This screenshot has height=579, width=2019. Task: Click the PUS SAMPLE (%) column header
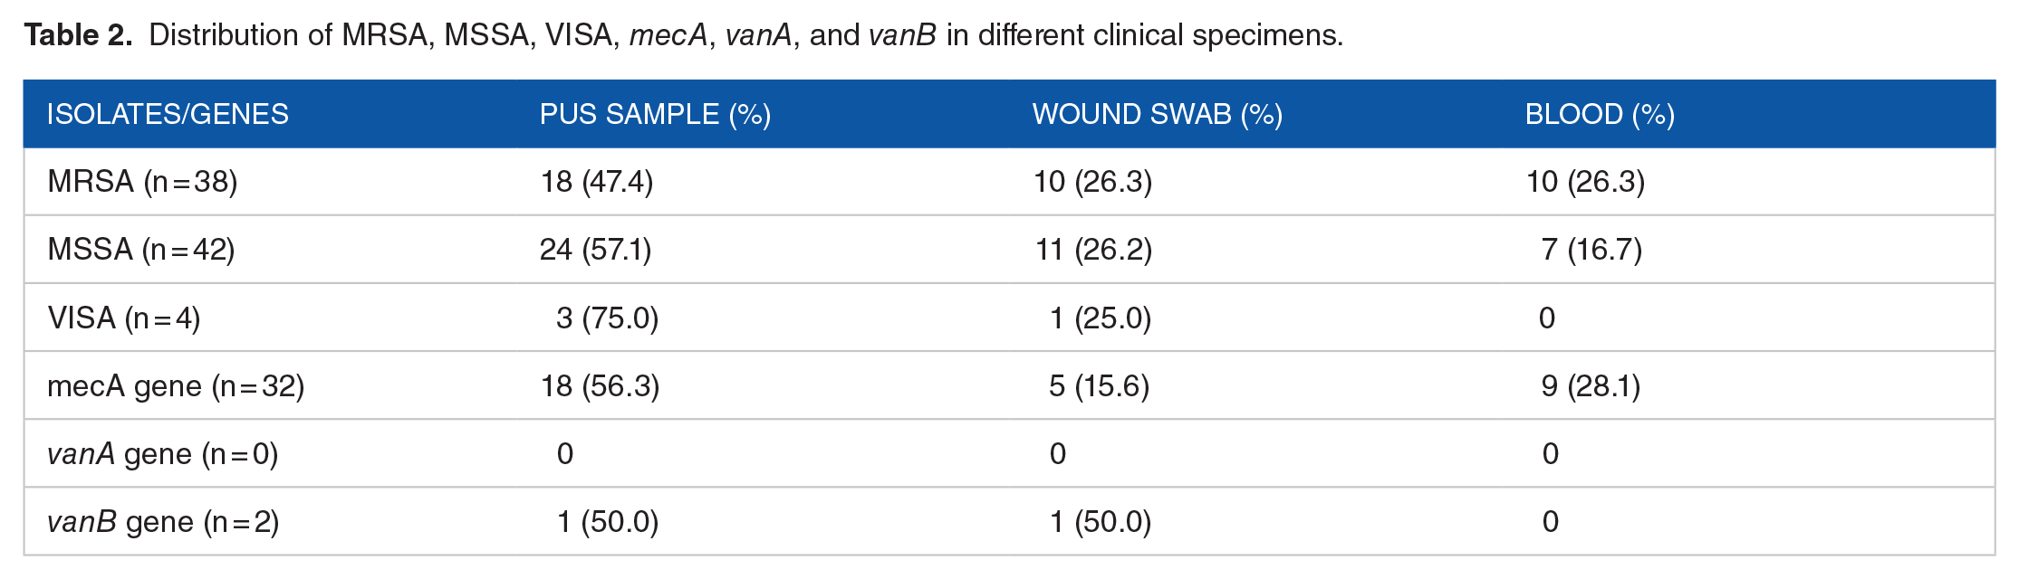[655, 114]
